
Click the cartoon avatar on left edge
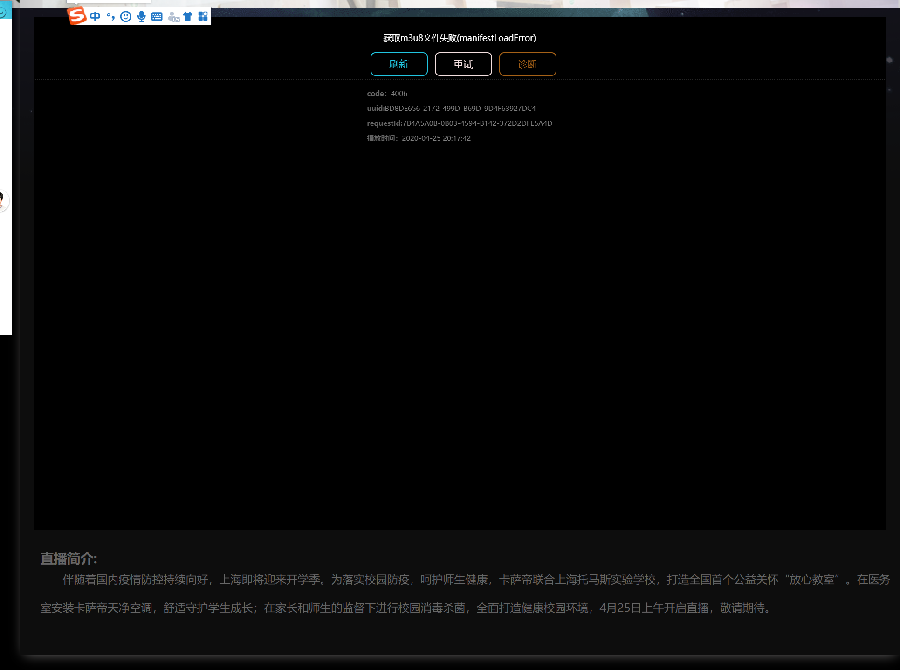2,200
